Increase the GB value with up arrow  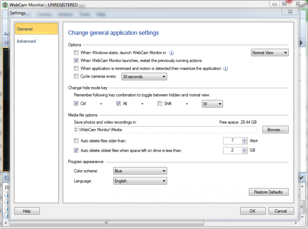pos(244,149)
